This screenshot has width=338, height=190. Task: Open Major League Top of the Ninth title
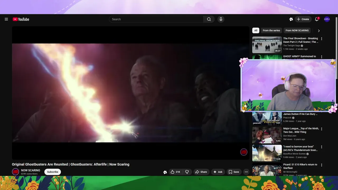point(301,130)
